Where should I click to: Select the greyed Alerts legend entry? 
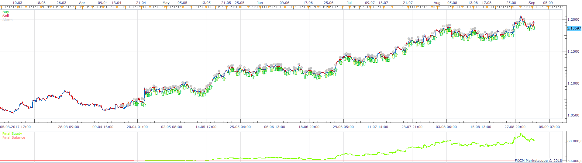[8, 20]
